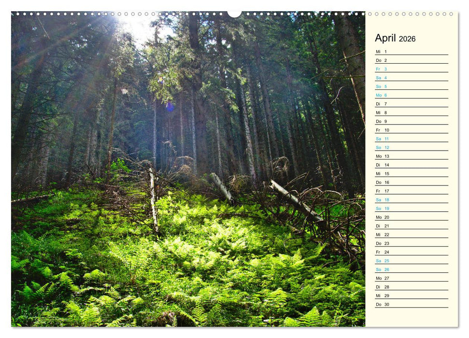Click the Do 30 last date entry
This screenshot has width=469, height=338.
tap(382, 304)
